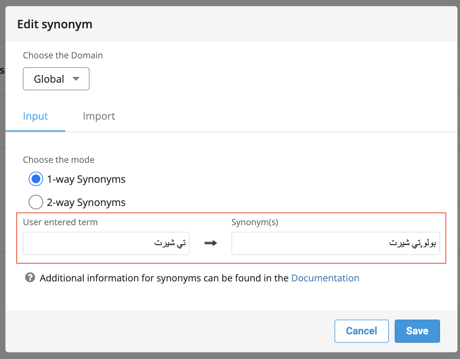This screenshot has height=359, width=460.
Task: Switch to the Input tab
Action: click(x=35, y=116)
